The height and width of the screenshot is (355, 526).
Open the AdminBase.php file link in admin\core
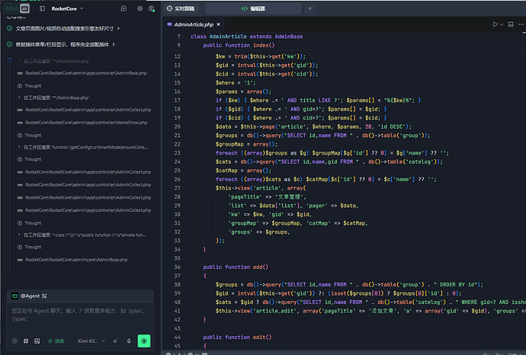[x=76, y=260]
